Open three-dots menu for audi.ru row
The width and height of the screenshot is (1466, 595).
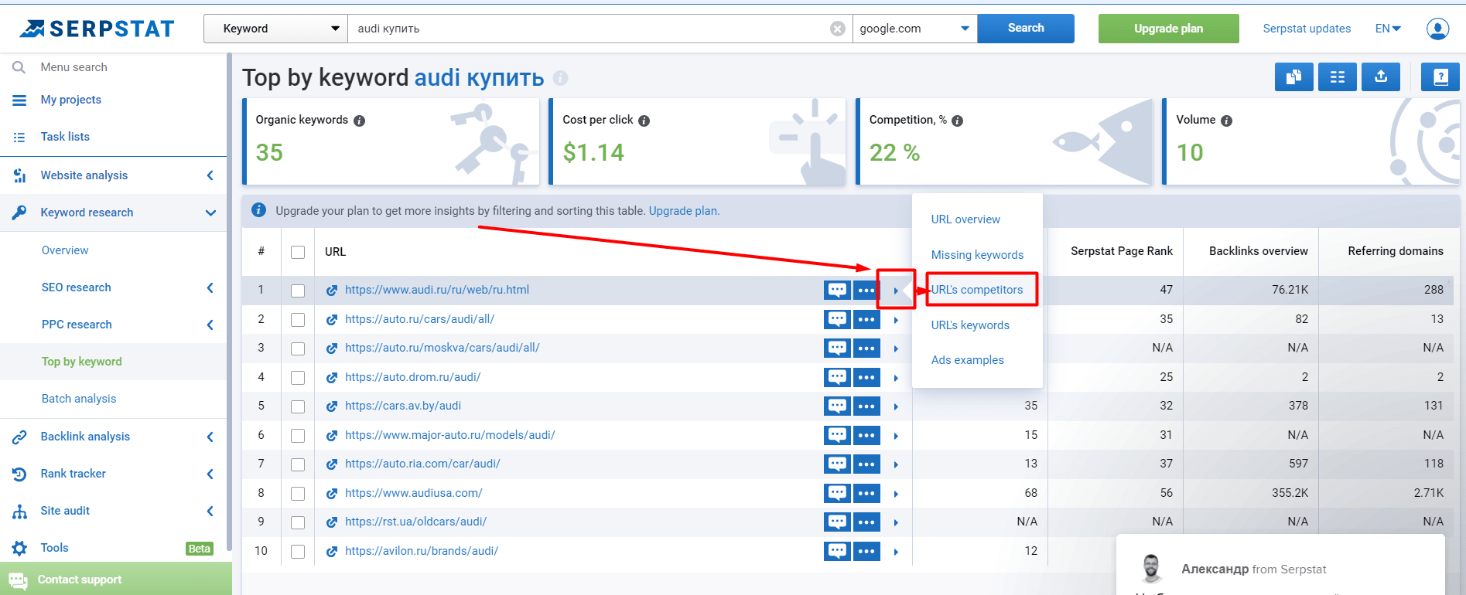click(866, 291)
